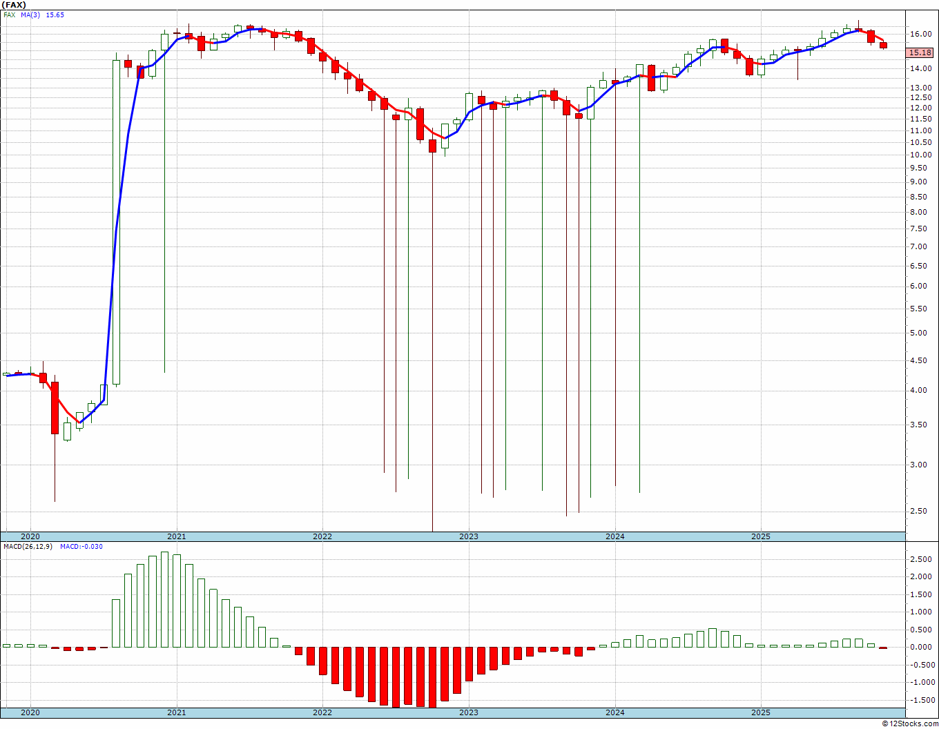Click the 2.500 MACD axis label
Screen dimensions: 939x729
point(922,559)
